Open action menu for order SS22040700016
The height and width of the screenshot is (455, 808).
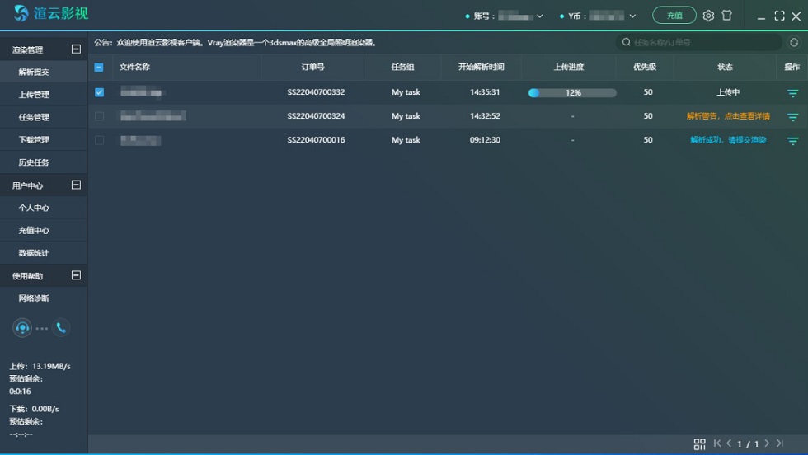(x=792, y=141)
